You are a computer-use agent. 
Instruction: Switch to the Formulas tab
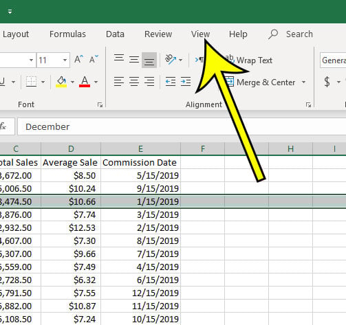(67, 34)
